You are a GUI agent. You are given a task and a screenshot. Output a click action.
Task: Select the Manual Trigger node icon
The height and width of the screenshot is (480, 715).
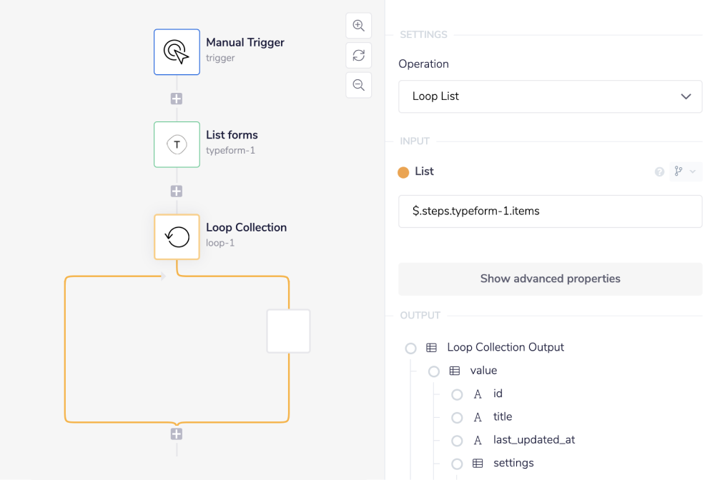click(x=177, y=51)
